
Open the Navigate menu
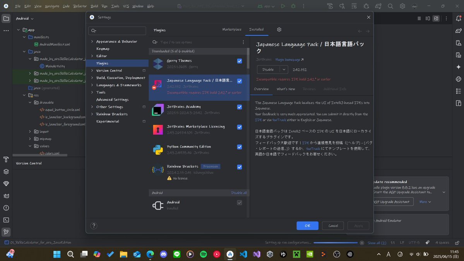coord(52,6)
